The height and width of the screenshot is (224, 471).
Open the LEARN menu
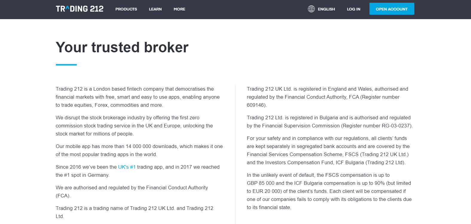[155, 9]
